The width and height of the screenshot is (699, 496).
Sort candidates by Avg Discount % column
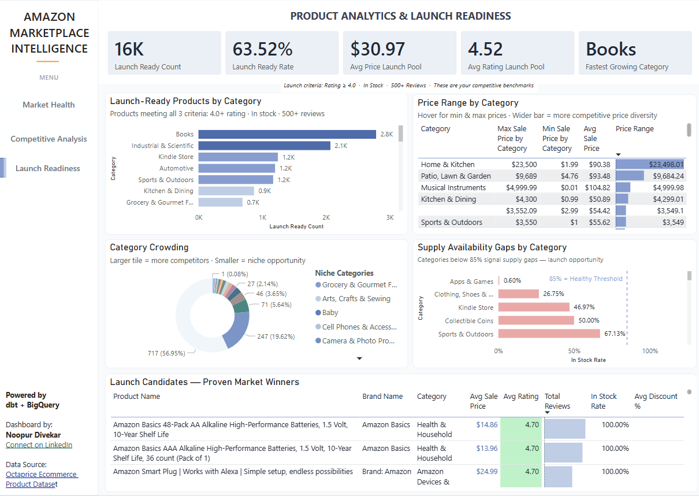point(656,401)
